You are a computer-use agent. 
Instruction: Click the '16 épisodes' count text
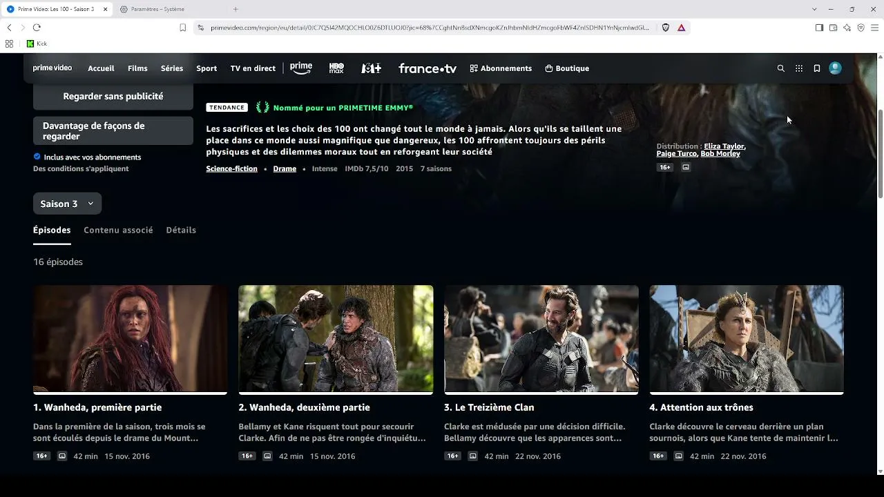point(58,262)
